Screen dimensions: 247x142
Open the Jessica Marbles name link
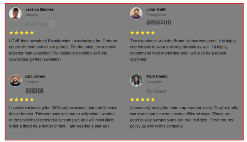pyautogui.click(x=39, y=9)
